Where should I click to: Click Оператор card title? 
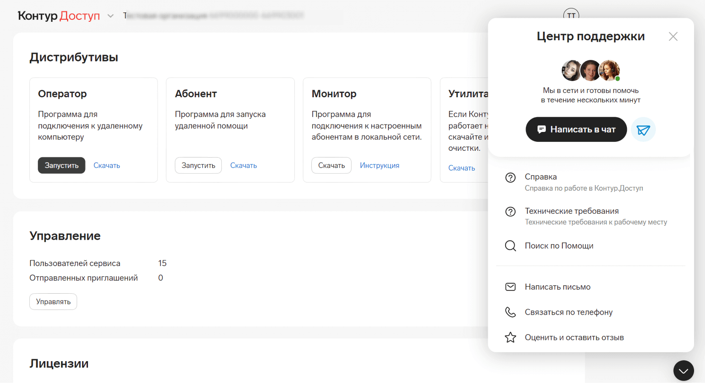63,94
